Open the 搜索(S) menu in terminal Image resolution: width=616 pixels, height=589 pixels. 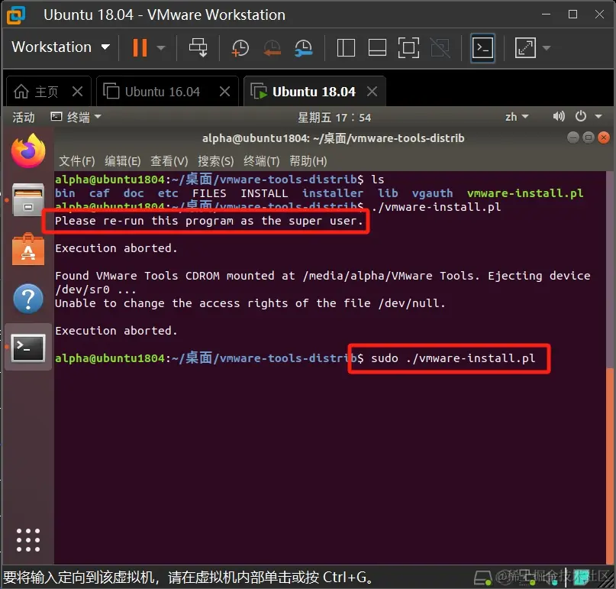tap(216, 161)
